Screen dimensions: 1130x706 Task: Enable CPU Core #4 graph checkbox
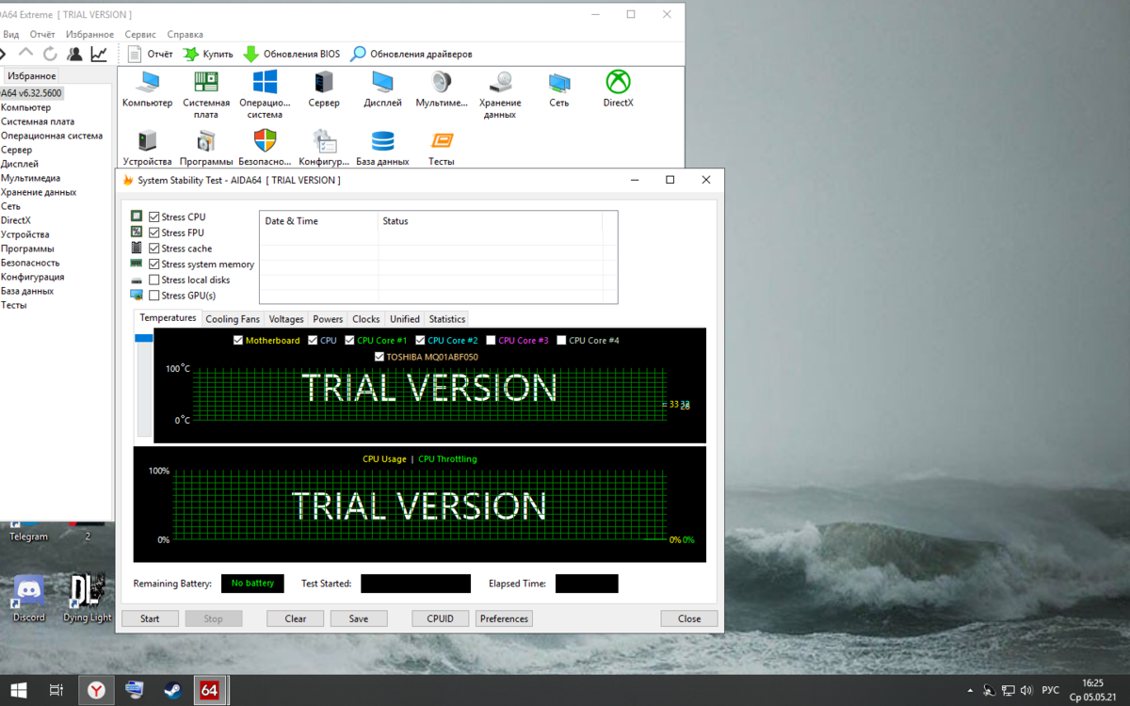coord(562,341)
